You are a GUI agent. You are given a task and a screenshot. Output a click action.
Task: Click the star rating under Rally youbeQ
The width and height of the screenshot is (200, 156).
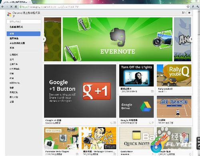pos(162,91)
